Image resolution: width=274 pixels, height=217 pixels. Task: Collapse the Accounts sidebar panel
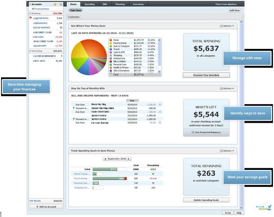coord(30,4)
